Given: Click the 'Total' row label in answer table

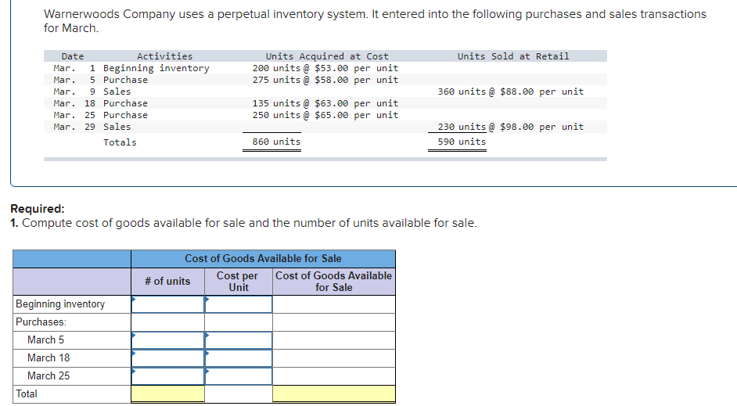Looking at the screenshot, I should pyautogui.click(x=27, y=393).
